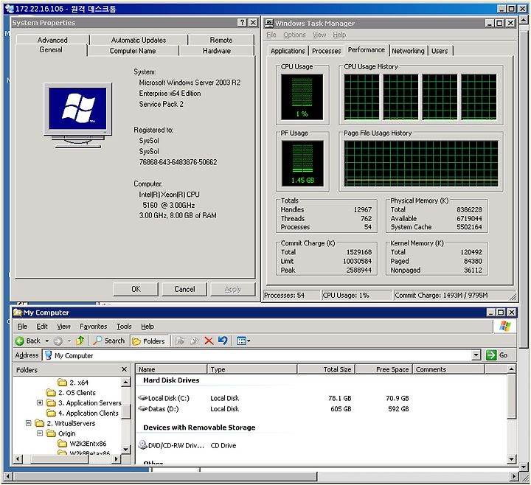Click Cancel in System Properties
This screenshot has width=531, height=485.
pos(184,289)
